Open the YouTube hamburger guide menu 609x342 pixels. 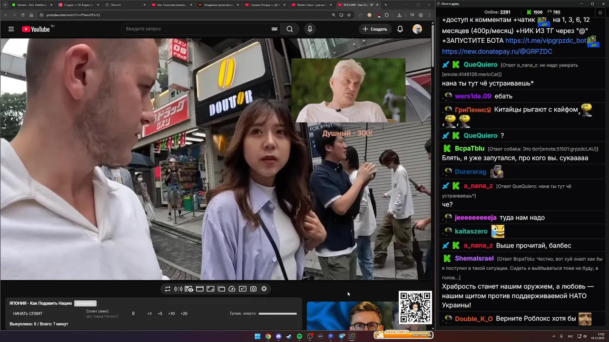click(11, 29)
